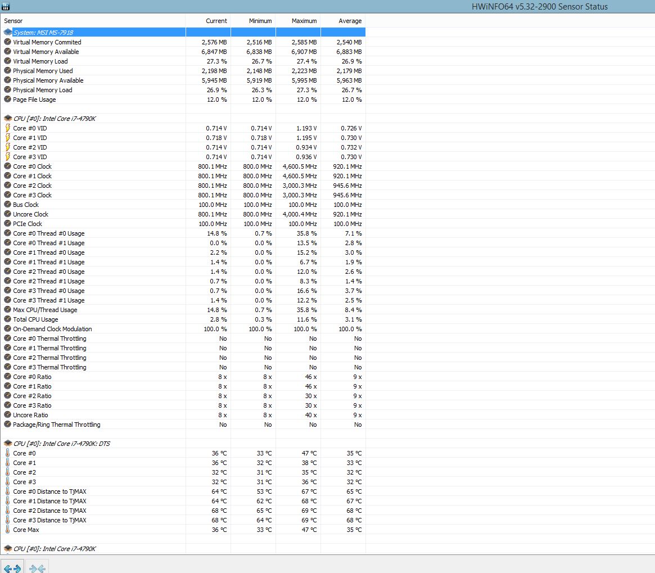655x573 pixels.
Task: Click the HWiNFO64 v5.32-2900 Sensor Status title
Action: (540, 6)
